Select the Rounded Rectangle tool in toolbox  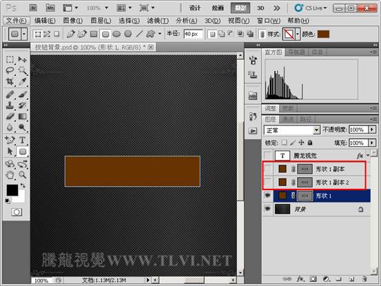pos(22,152)
